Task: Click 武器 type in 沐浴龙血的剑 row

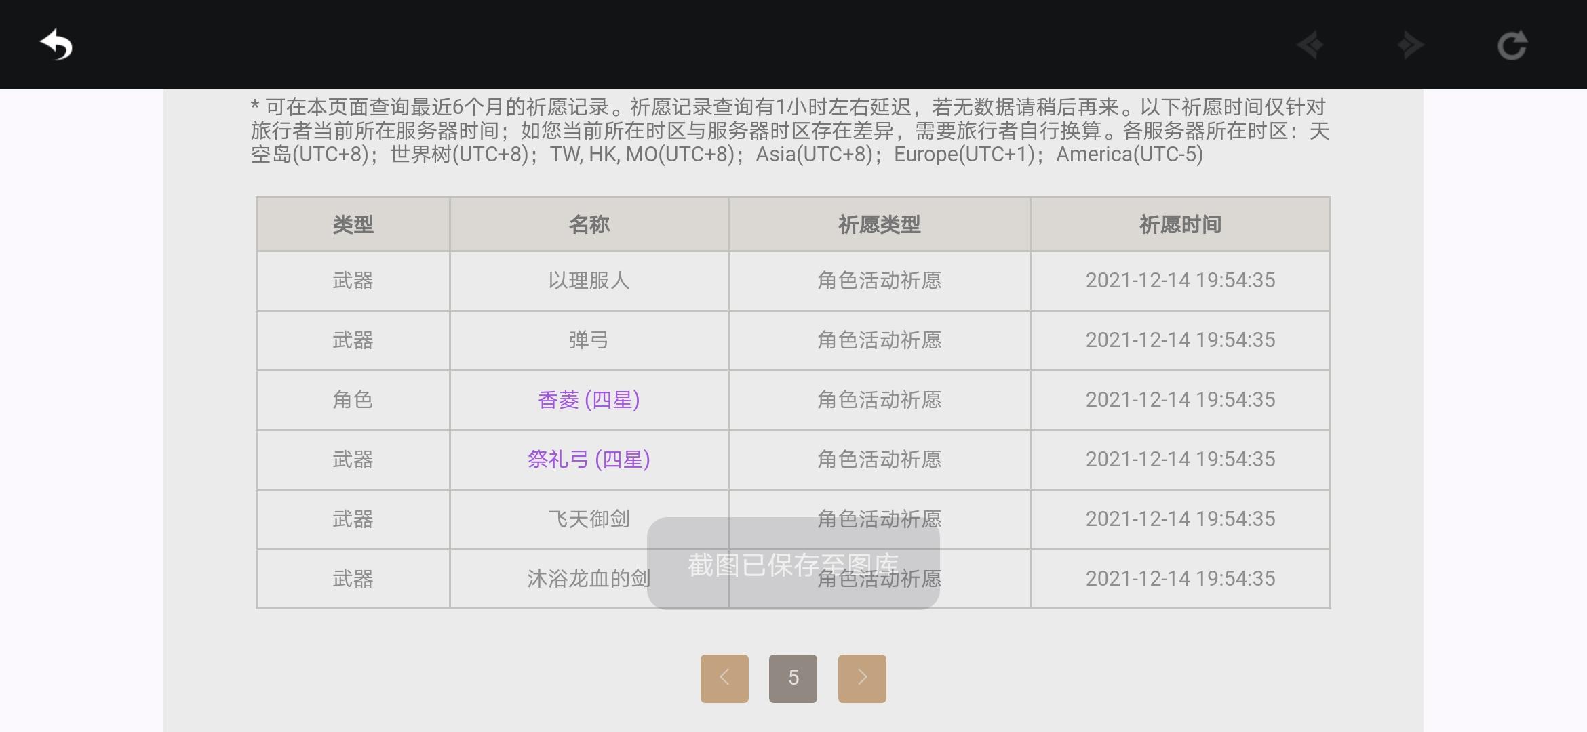Action: 353,579
